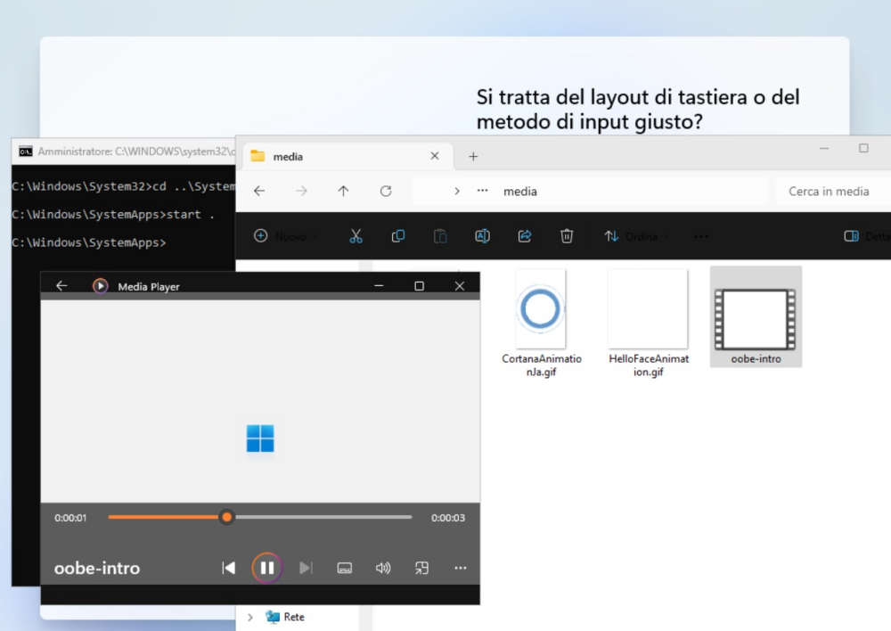Screen dimensions: 891x631
Task: Click the total time 0:00:03 label
Action: click(448, 518)
